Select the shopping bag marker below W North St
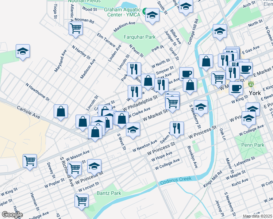 148,81
